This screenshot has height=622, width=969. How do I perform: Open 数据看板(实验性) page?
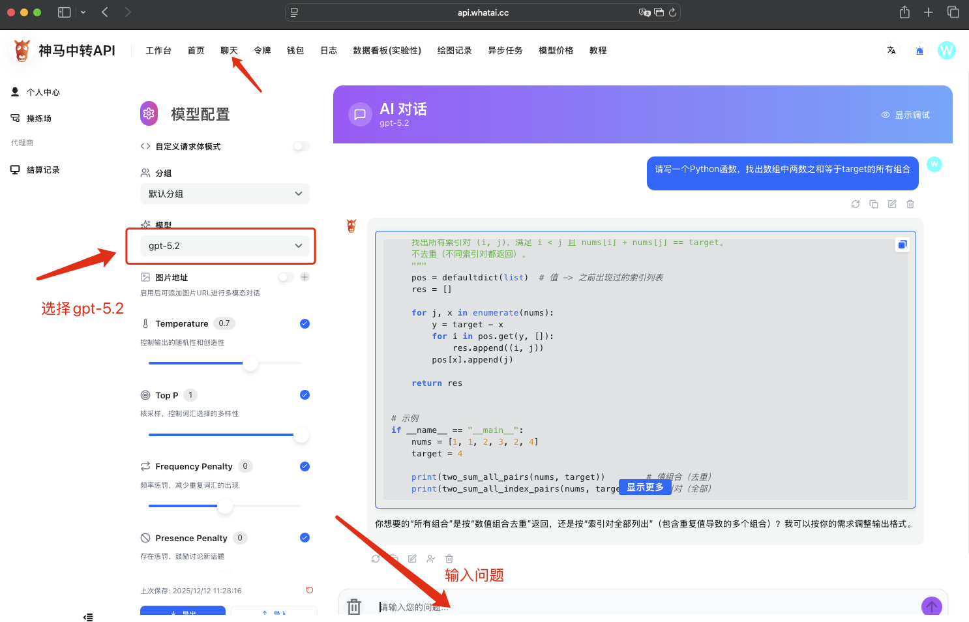click(x=387, y=50)
